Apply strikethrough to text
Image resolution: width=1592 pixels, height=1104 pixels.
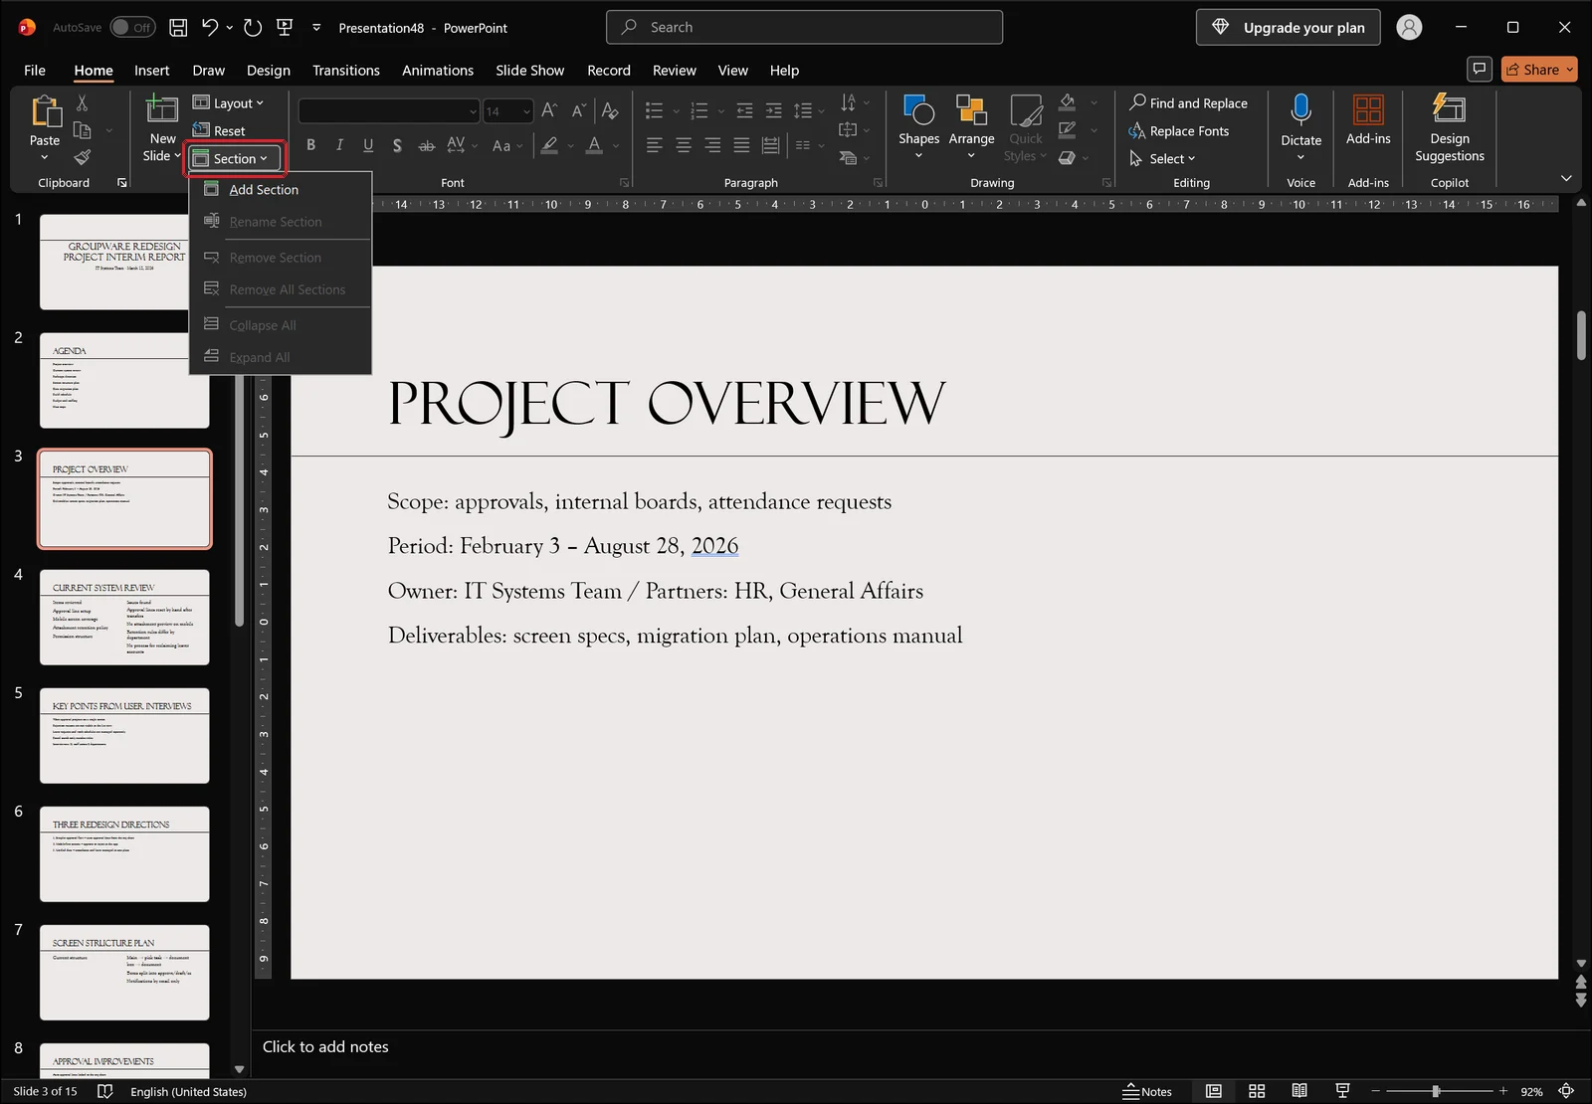coord(426,145)
